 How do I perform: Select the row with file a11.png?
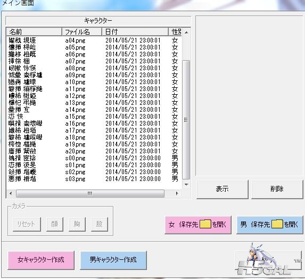click(94, 89)
